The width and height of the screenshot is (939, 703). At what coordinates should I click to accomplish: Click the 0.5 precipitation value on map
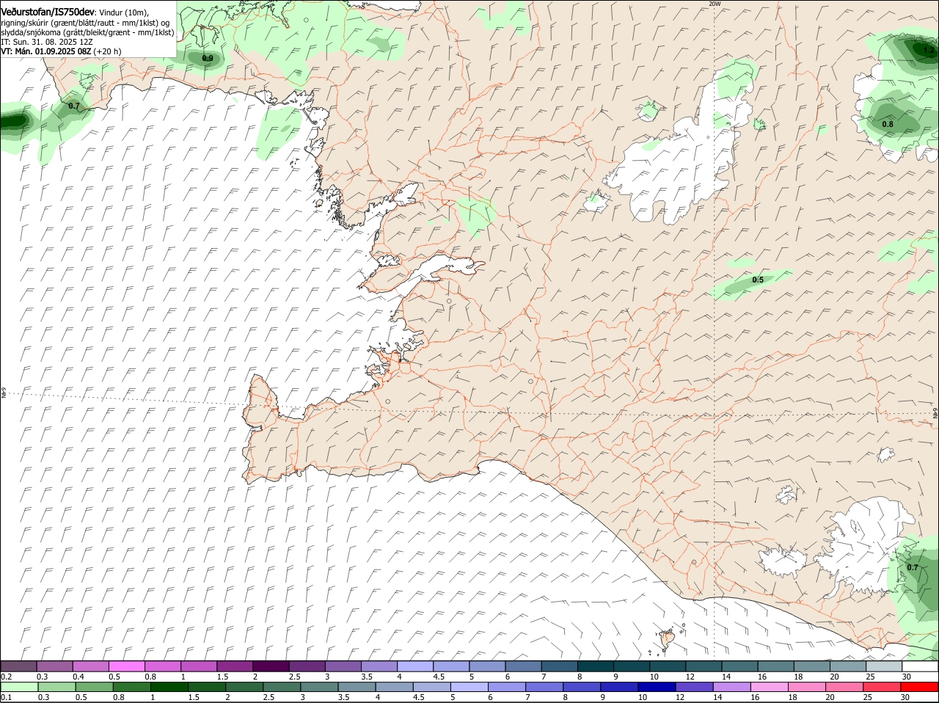point(758,280)
